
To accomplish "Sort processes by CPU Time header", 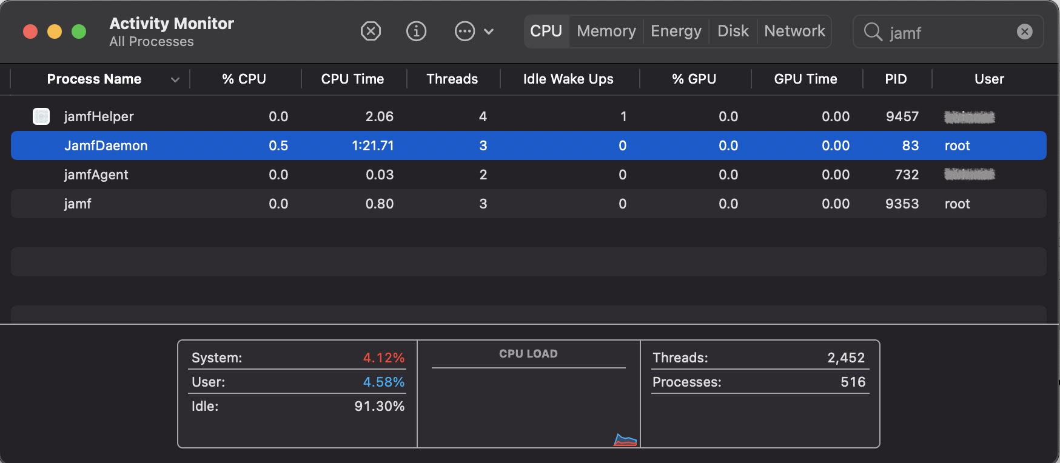I will click(352, 79).
